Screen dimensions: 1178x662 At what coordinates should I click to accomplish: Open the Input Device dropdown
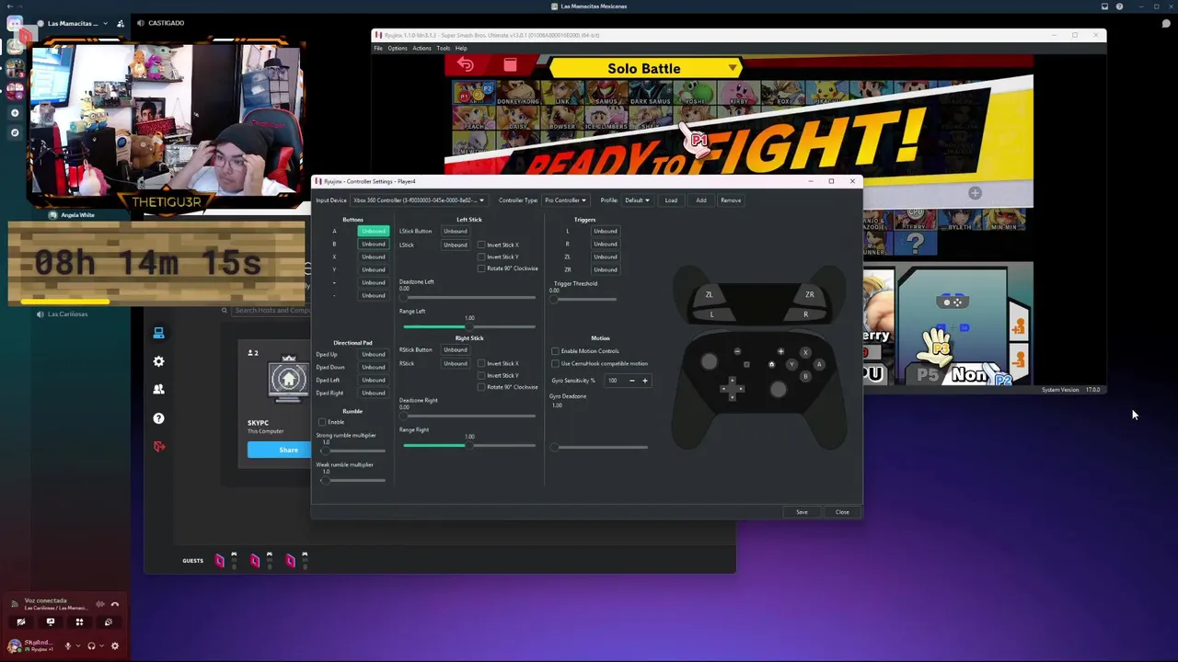418,200
